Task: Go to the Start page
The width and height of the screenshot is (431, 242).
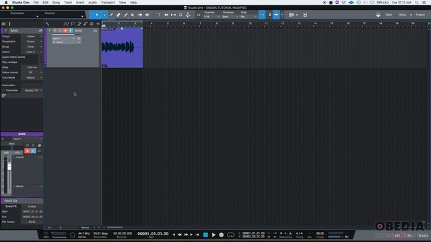Action: coord(389,15)
